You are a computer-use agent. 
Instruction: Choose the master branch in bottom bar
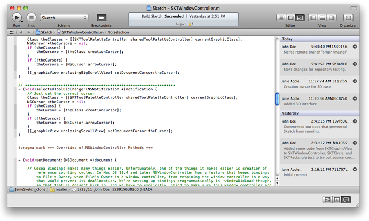pos(60,189)
